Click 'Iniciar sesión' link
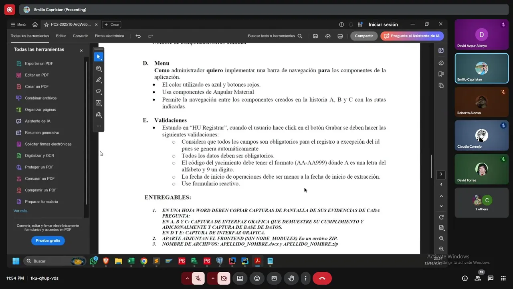 (x=383, y=24)
